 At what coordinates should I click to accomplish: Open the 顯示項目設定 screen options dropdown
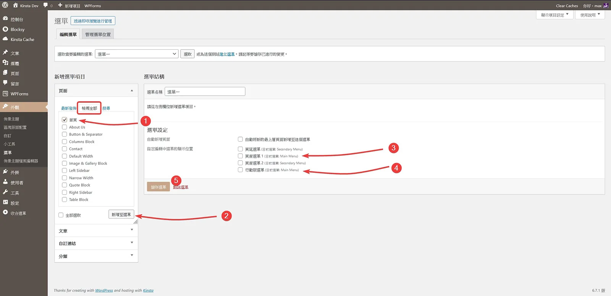(555, 15)
